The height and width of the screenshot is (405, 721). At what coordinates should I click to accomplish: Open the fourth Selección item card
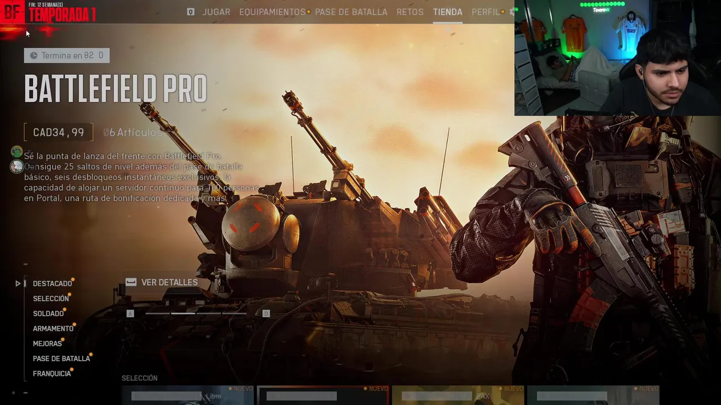593,395
